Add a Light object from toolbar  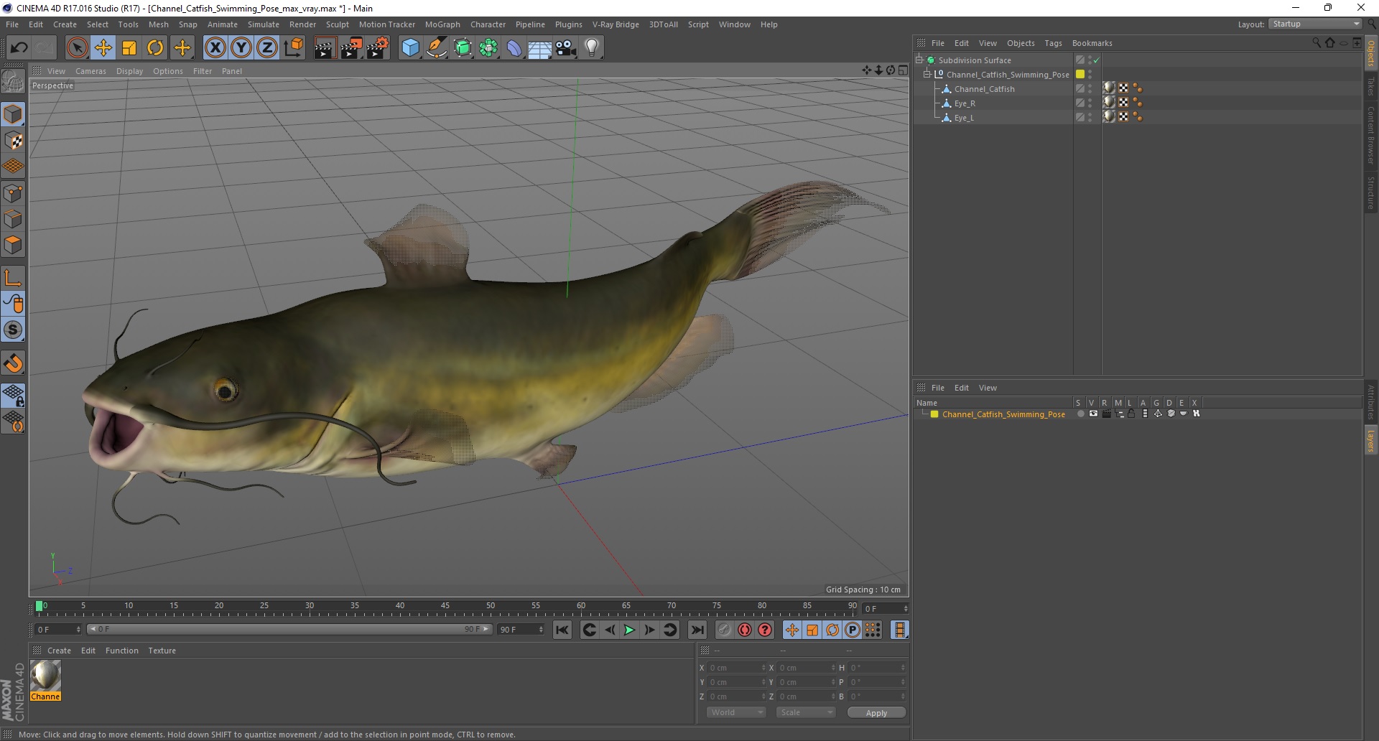point(591,48)
